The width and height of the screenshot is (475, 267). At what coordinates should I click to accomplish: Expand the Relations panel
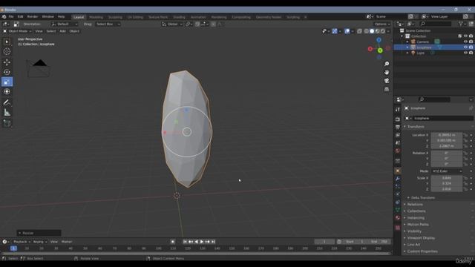415,205
